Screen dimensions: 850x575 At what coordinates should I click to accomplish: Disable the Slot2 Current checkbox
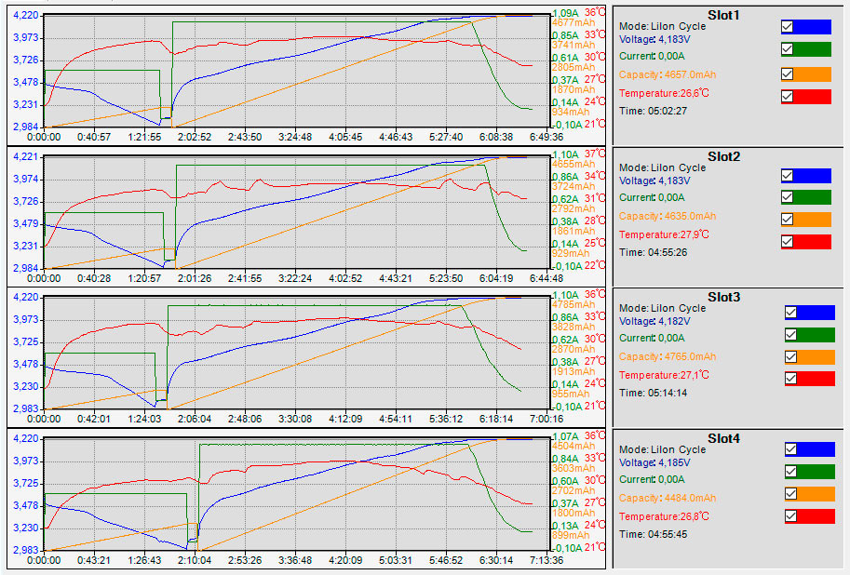[x=787, y=196]
